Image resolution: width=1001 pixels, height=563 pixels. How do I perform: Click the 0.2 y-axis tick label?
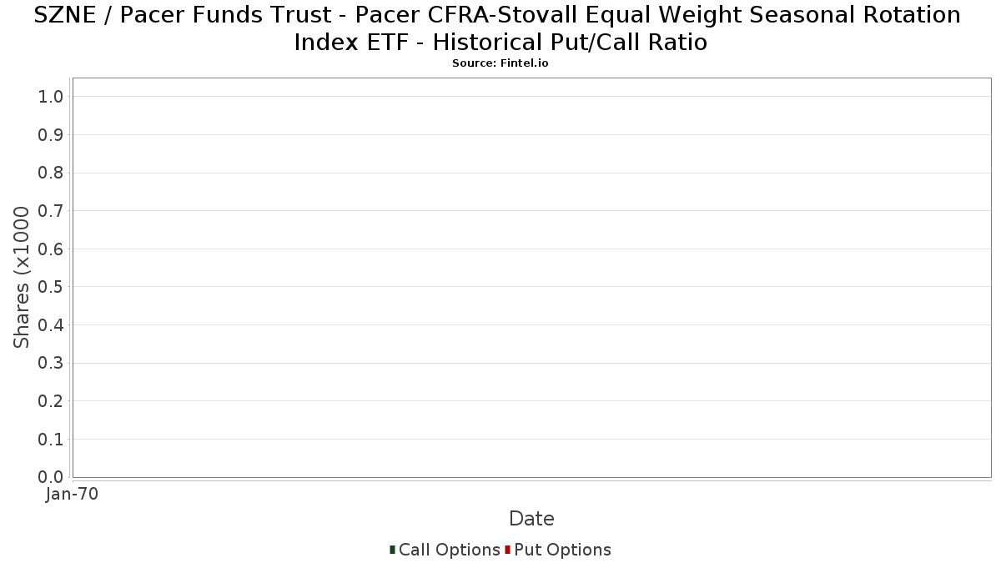click(x=51, y=401)
